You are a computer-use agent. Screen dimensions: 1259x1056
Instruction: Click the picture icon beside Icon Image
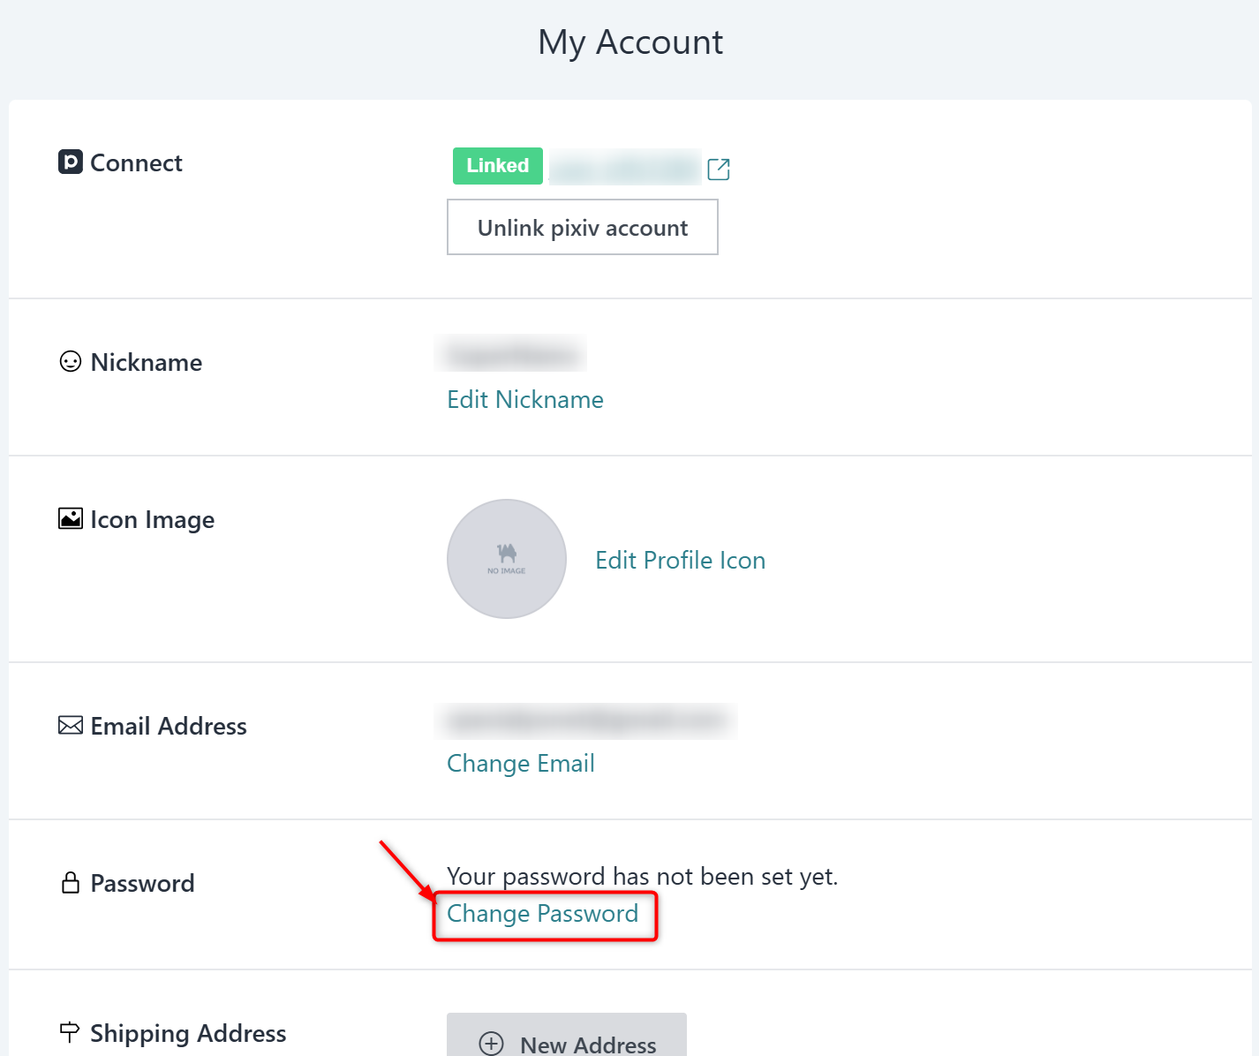click(71, 519)
